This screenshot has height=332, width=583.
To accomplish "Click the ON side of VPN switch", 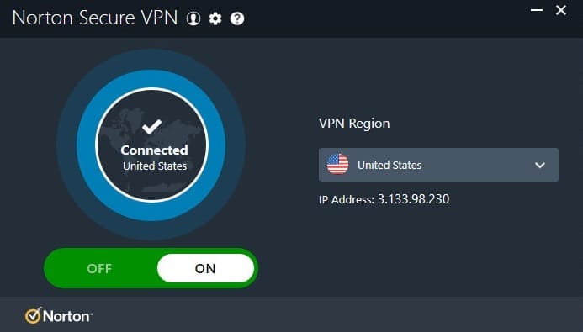I will pyautogui.click(x=205, y=268).
